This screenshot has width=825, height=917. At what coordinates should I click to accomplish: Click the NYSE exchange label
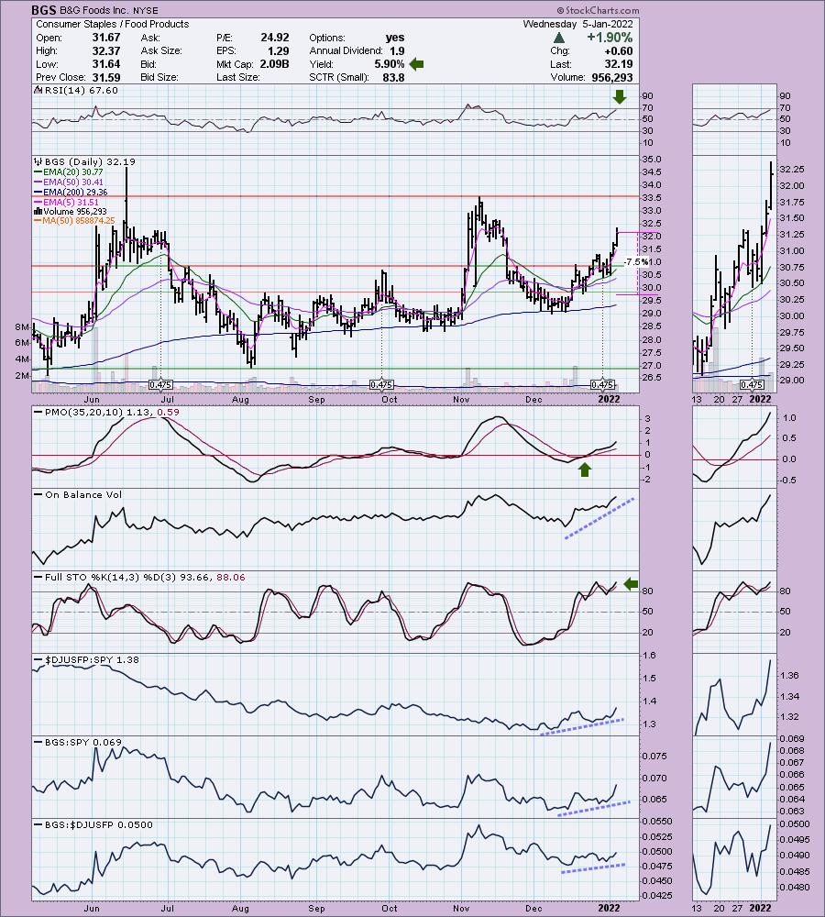pos(147,10)
